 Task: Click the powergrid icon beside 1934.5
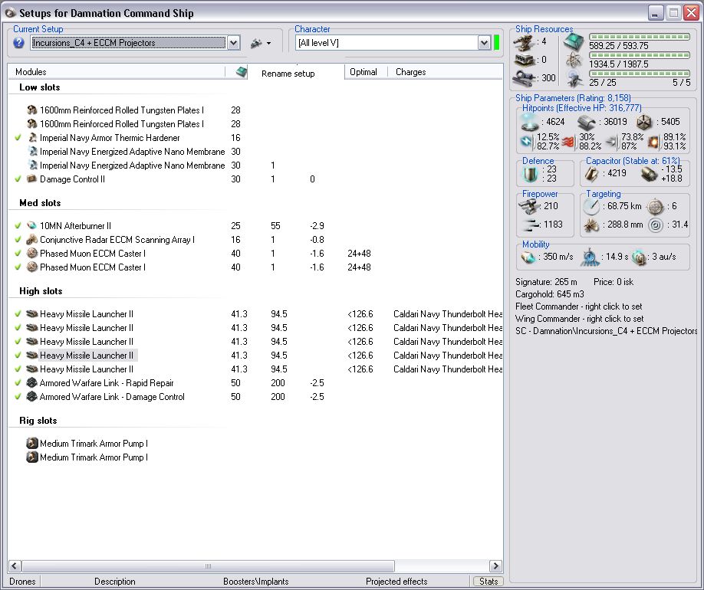pos(574,60)
